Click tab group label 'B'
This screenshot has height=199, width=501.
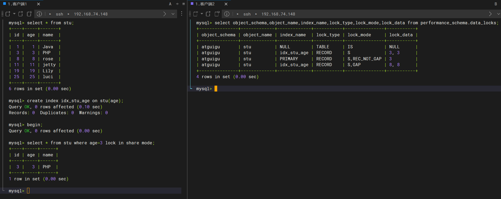(x=496, y=4)
